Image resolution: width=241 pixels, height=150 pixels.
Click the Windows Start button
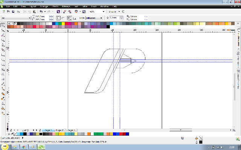5,147
